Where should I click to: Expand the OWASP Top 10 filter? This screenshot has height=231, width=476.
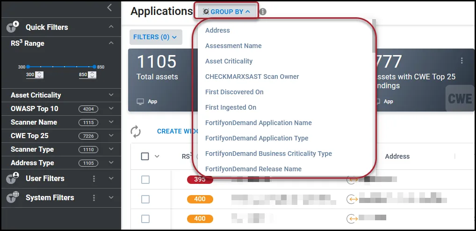pyautogui.click(x=111, y=109)
